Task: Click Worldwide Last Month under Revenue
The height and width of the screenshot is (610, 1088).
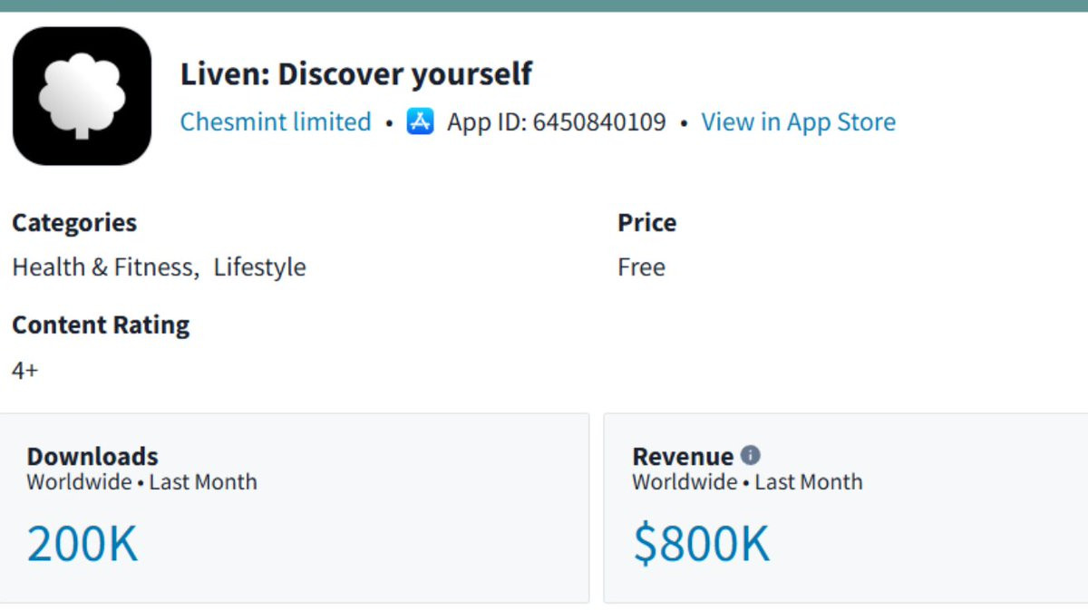Action: [x=747, y=482]
